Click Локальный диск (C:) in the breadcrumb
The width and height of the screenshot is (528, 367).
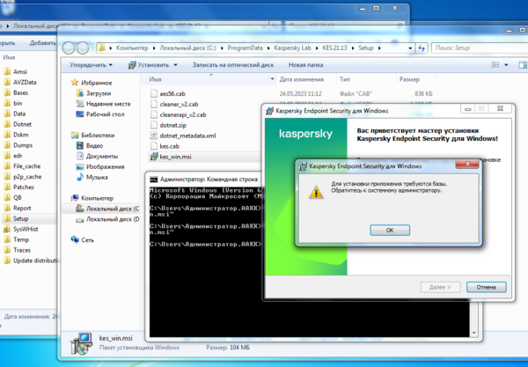click(188, 48)
